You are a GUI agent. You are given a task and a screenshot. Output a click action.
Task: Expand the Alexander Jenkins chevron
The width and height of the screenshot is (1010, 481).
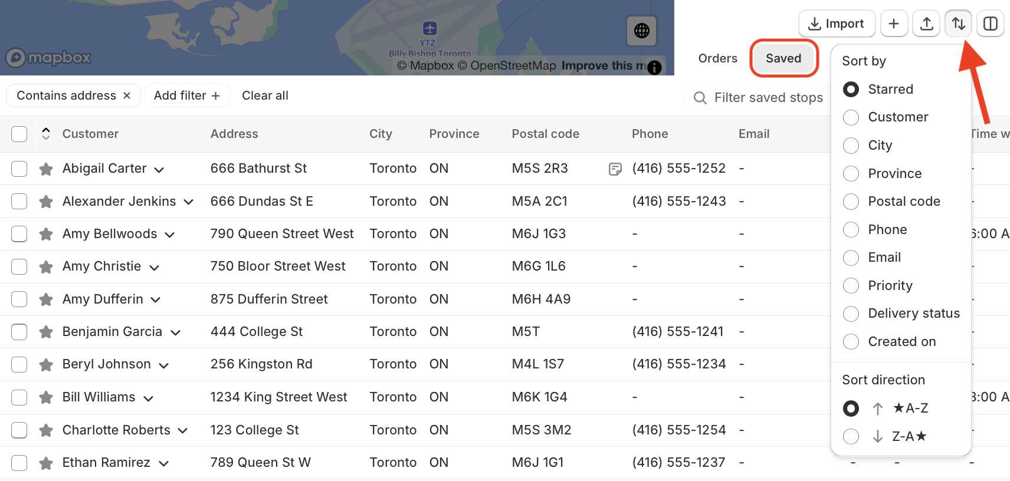point(189,202)
